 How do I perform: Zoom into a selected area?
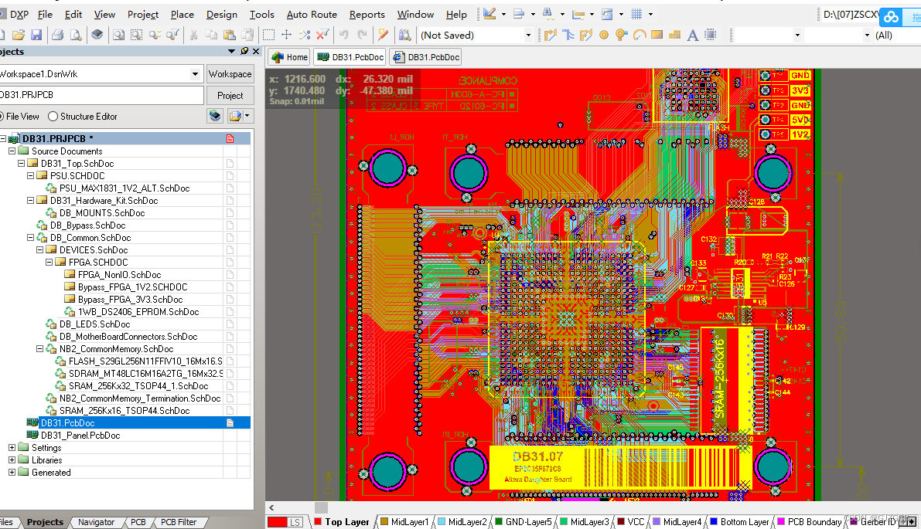(x=137, y=36)
